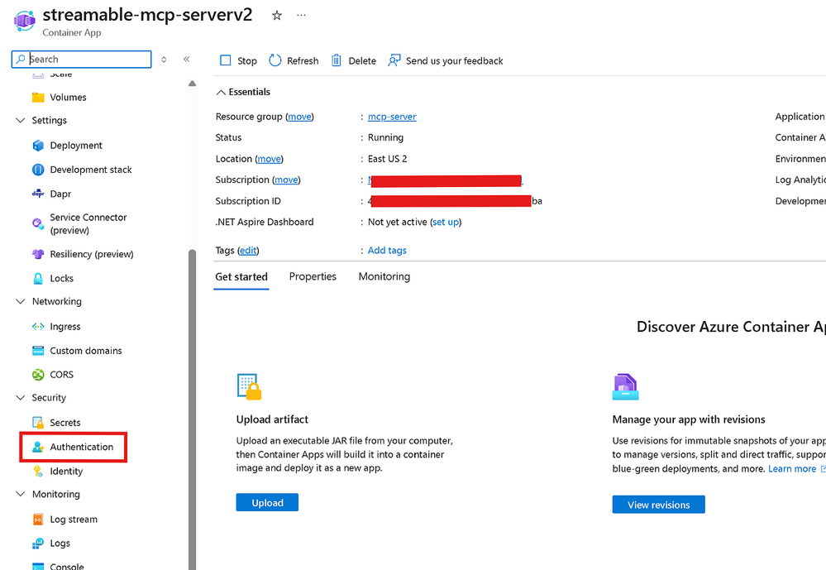
Task: Click the Upload artifact illustration icon
Action: [249, 387]
